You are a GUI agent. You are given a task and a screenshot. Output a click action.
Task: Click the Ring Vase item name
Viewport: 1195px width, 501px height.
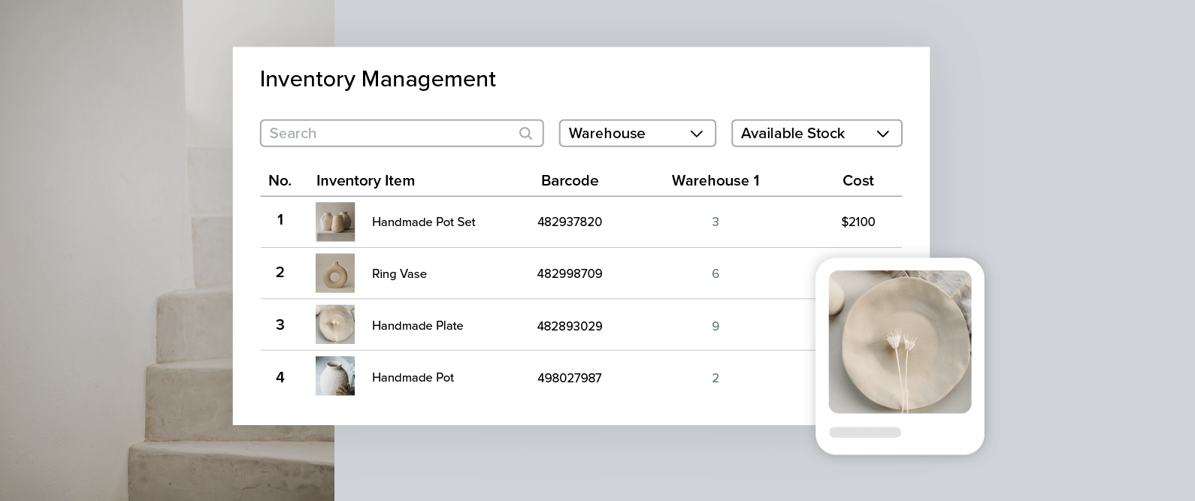tap(399, 274)
